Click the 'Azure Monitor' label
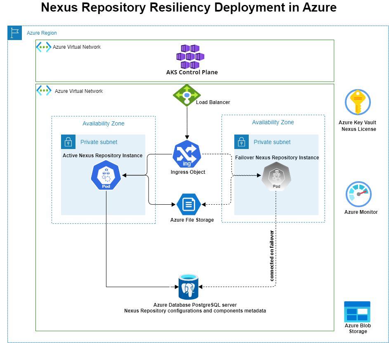This screenshot has width=389, height=343. click(x=361, y=212)
